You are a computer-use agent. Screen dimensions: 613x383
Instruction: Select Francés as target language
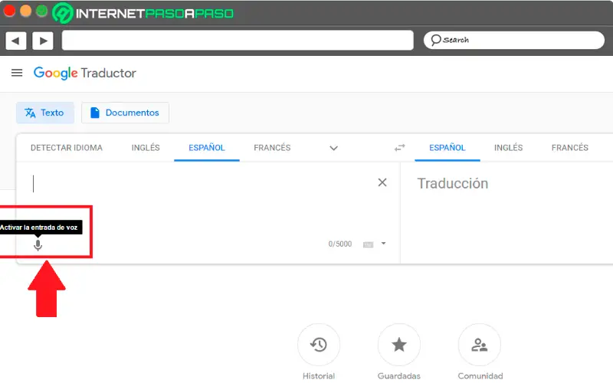tap(569, 148)
